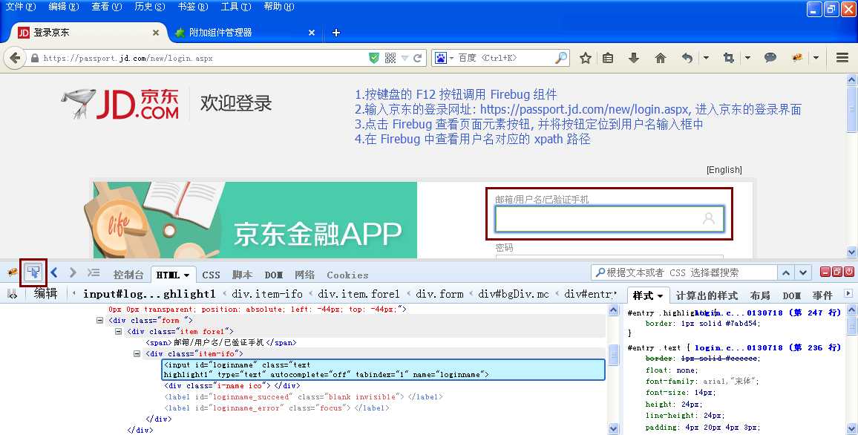Open the 计算出的样式 side tab

pyautogui.click(x=707, y=295)
